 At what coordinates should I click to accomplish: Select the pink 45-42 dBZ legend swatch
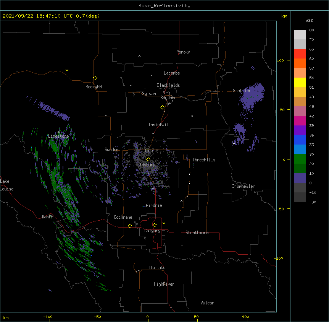click(x=300, y=111)
